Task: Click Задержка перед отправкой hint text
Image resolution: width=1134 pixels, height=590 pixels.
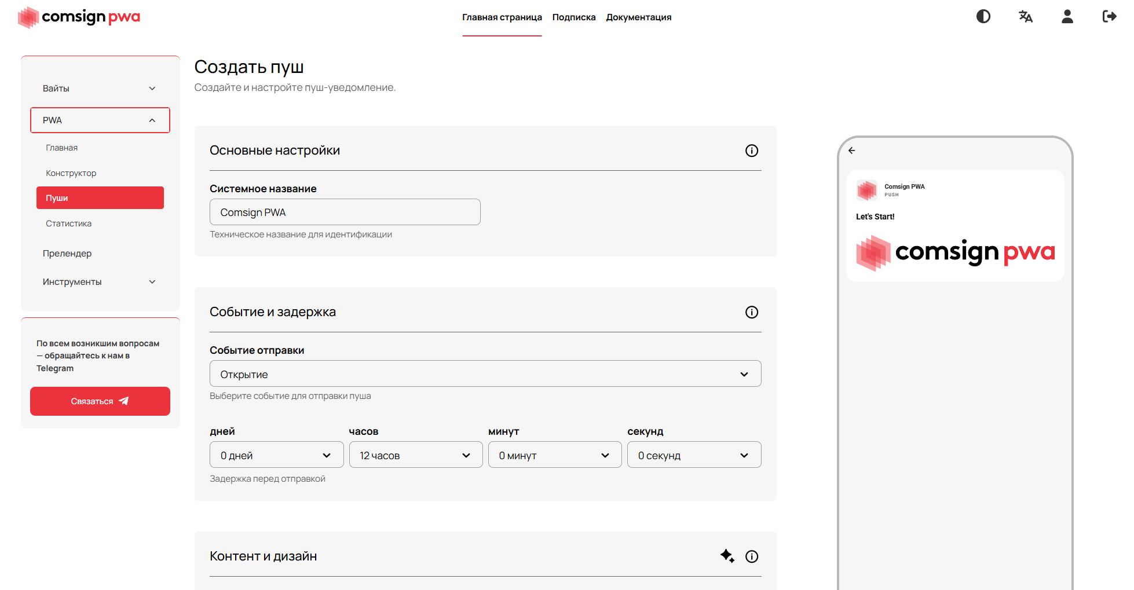Action: (x=268, y=479)
